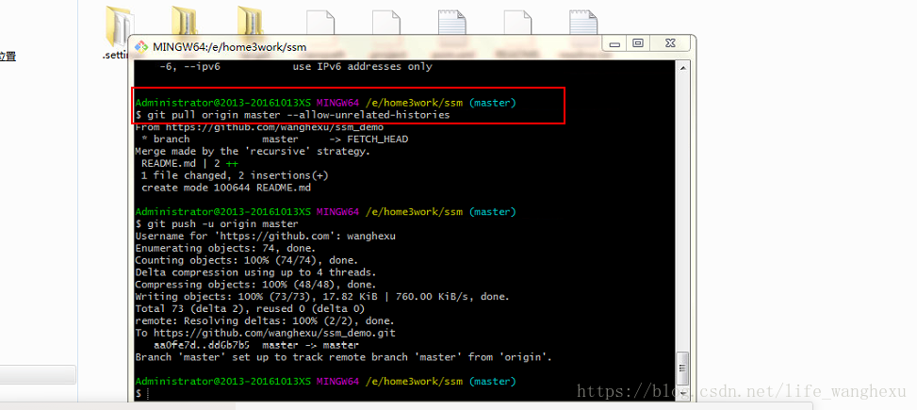Image resolution: width=917 pixels, height=410 pixels.
Task: Click the terminal scrollbar thumb
Action: click(682, 369)
